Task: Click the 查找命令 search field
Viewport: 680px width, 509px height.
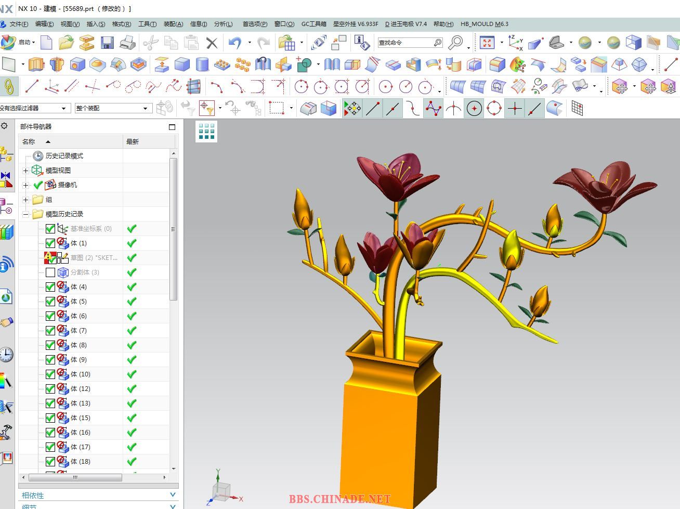Action: (406, 43)
